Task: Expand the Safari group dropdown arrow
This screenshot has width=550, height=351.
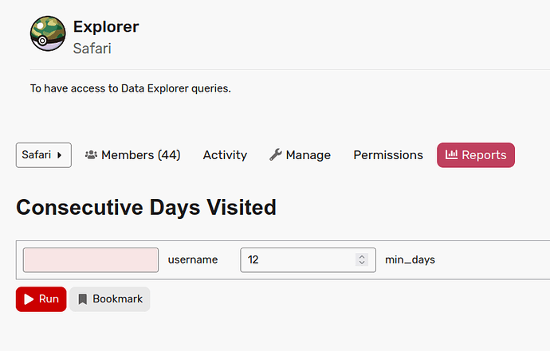Action: [x=59, y=155]
